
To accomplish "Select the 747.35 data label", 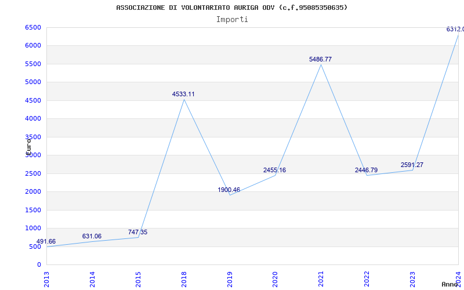I will pos(137,233).
